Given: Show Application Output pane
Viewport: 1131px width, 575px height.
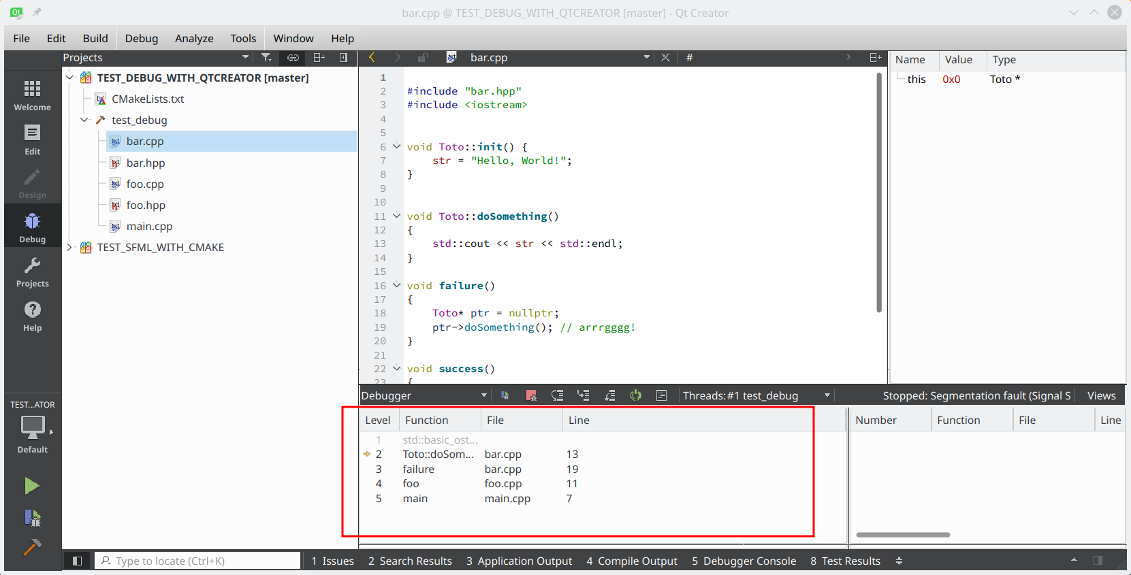Looking at the screenshot, I should click(520, 561).
